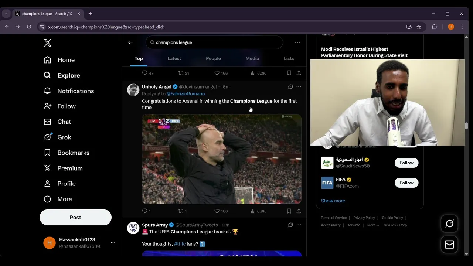
Task: Open search options three-dot menu
Action: pyautogui.click(x=297, y=42)
